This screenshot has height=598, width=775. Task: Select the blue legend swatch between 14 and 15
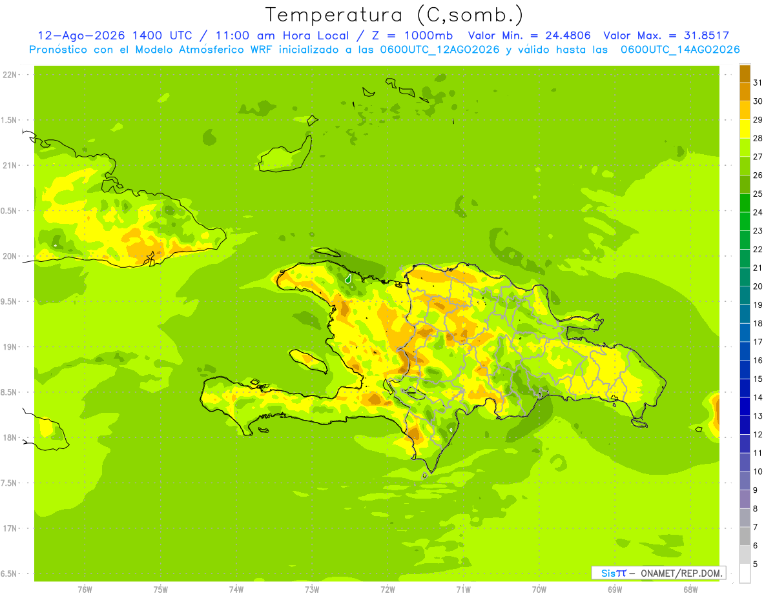[x=745, y=388]
